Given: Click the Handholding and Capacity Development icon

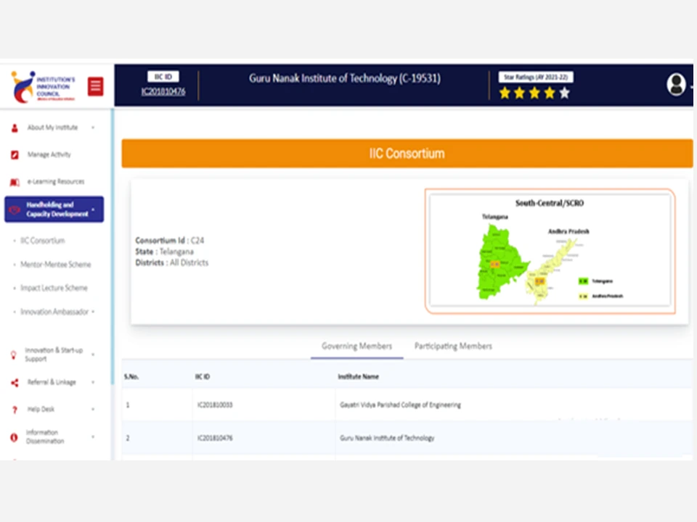Looking at the screenshot, I should click(x=15, y=210).
